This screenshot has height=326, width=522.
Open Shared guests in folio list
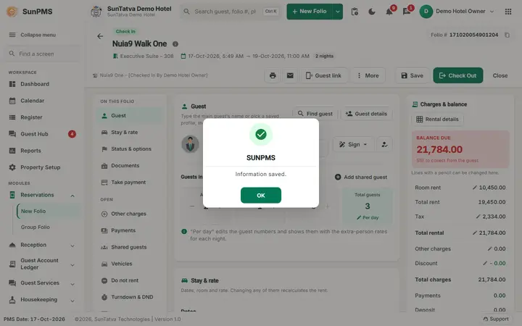[x=130, y=247]
